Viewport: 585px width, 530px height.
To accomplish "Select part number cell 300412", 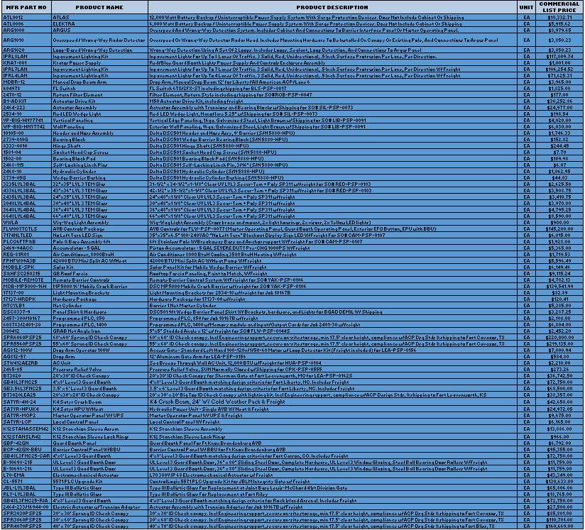I will coord(26,331).
